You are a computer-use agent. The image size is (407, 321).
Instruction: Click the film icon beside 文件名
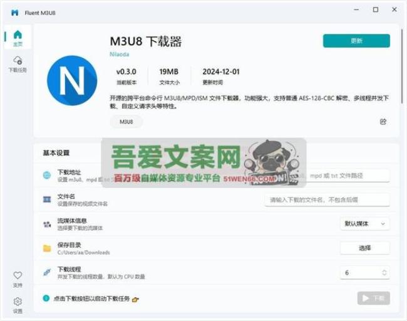[x=47, y=199]
